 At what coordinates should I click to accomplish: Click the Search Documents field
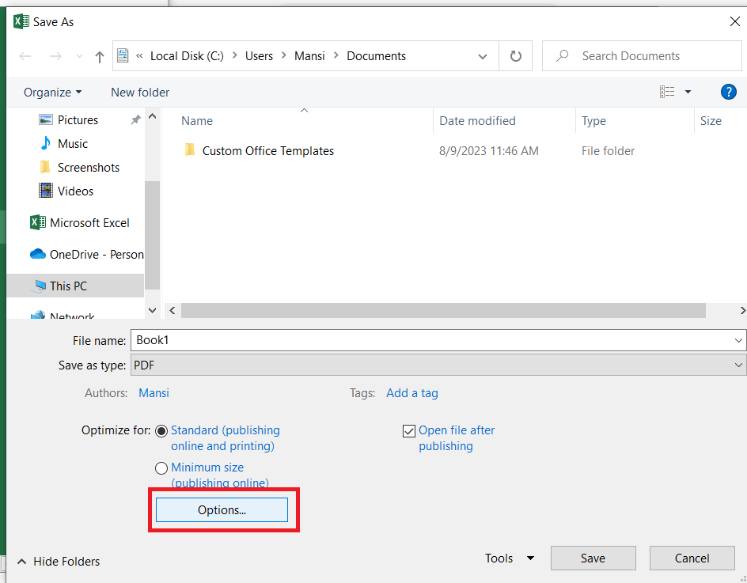pos(642,56)
